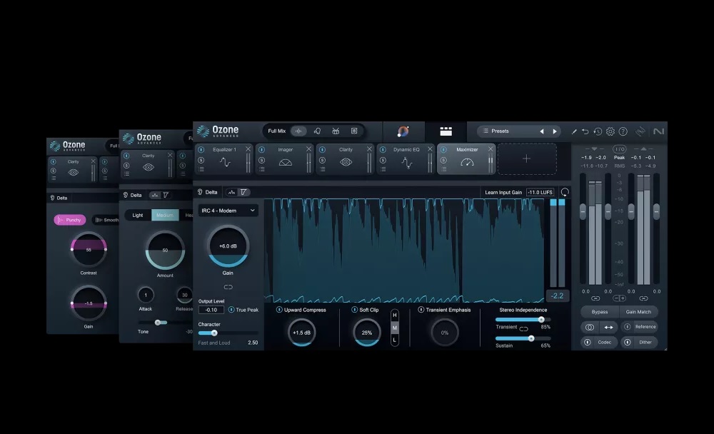Viewport: 714px width, 434px height.
Task: Click the Native Instruments logo icon
Action: (658, 131)
